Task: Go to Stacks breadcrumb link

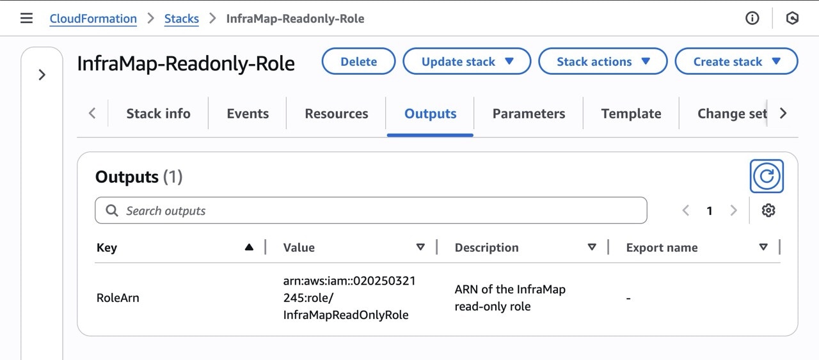Action: point(182,19)
